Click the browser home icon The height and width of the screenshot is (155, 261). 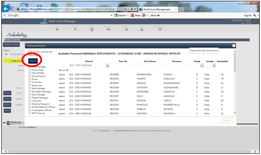click(246, 9)
